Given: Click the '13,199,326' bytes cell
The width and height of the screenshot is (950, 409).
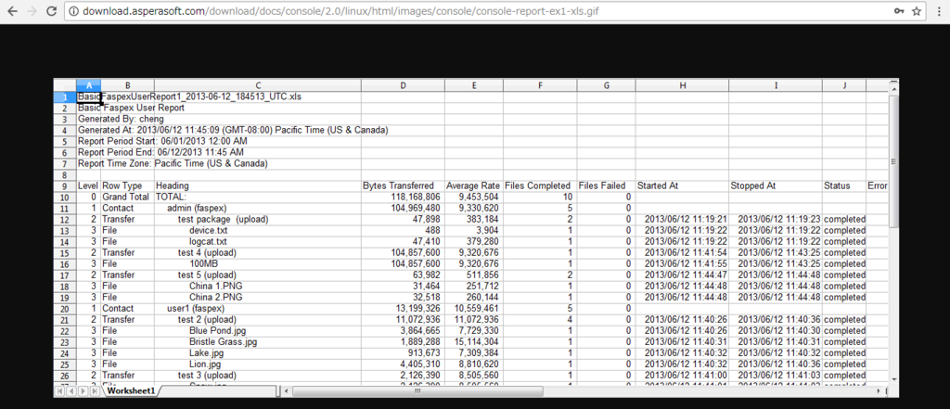Looking at the screenshot, I should pyautogui.click(x=403, y=308).
